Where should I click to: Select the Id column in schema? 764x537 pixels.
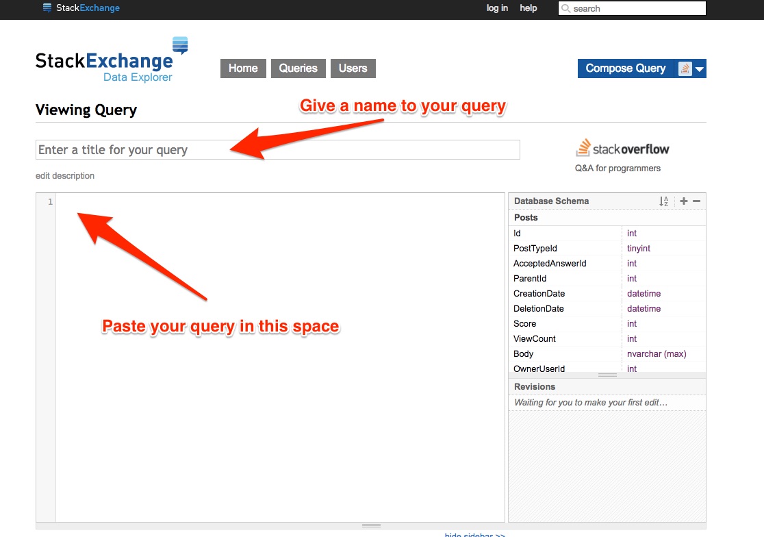coord(607,234)
